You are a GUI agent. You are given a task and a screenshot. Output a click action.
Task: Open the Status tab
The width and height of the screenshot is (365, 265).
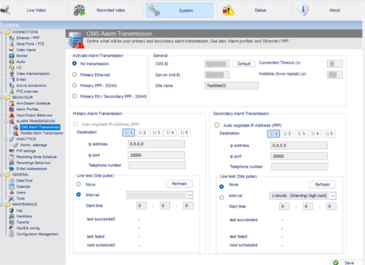tap(254, 10)
